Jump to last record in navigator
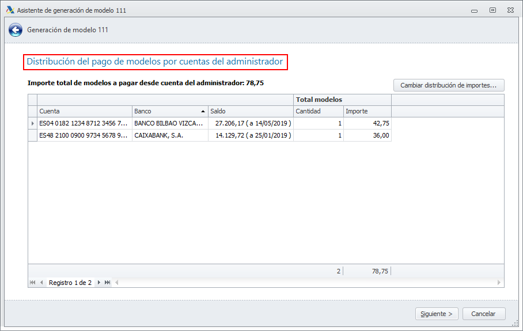 (107, 282)
